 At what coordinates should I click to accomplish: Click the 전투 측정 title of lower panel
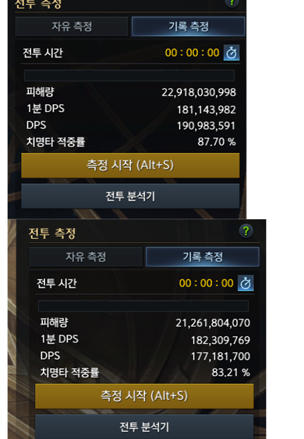pos(52,233)
